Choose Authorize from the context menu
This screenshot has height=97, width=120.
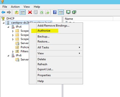44,30
